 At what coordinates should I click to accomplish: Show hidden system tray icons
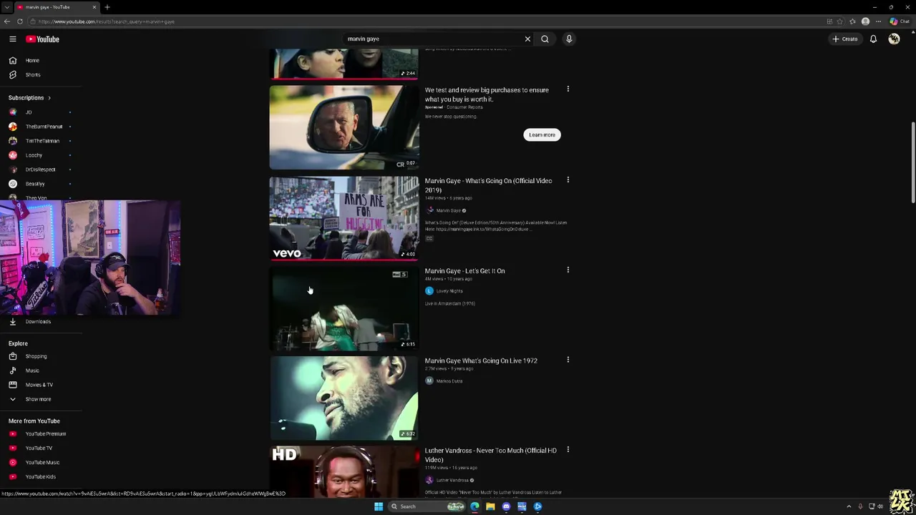pos(849,506)
